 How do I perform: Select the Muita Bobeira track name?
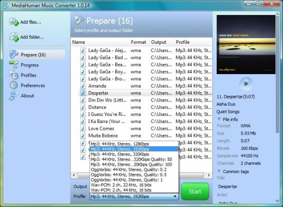[103, 135]
